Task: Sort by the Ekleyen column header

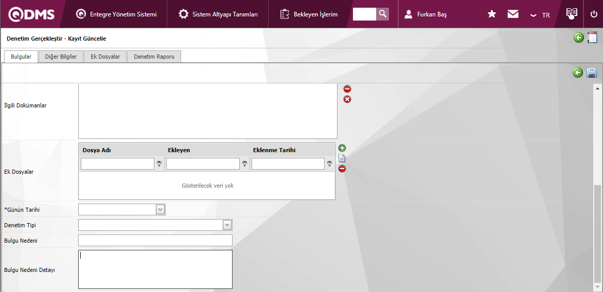Action: point(179,150)
